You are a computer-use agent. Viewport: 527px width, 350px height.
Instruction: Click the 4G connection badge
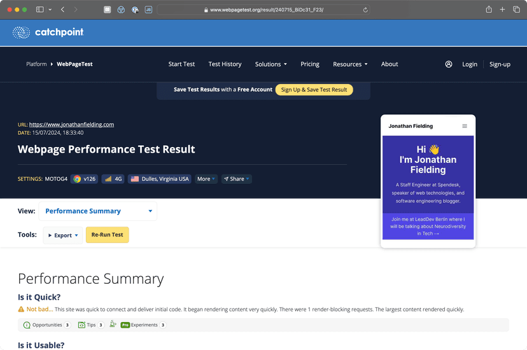click(113, 179)
